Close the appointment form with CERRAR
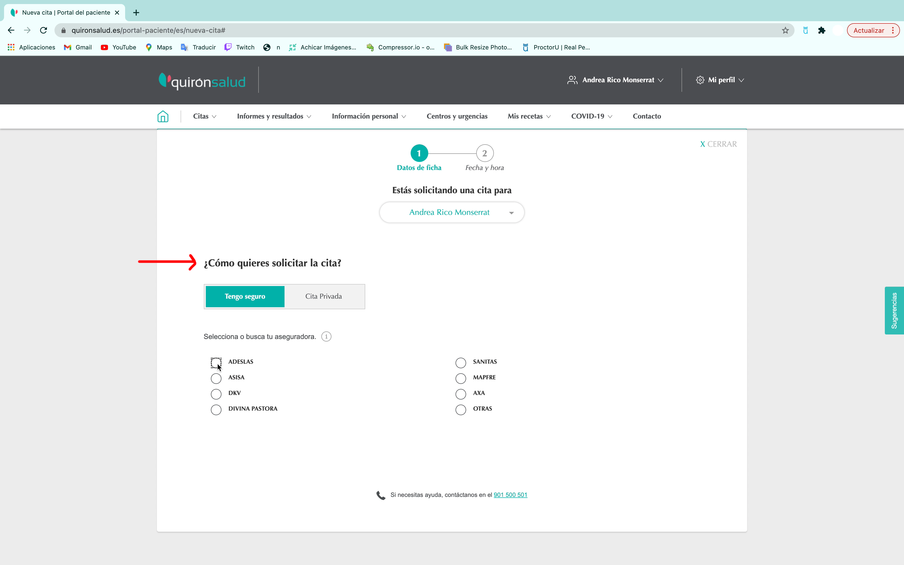The image size is (904, 565). click(718, 144)
